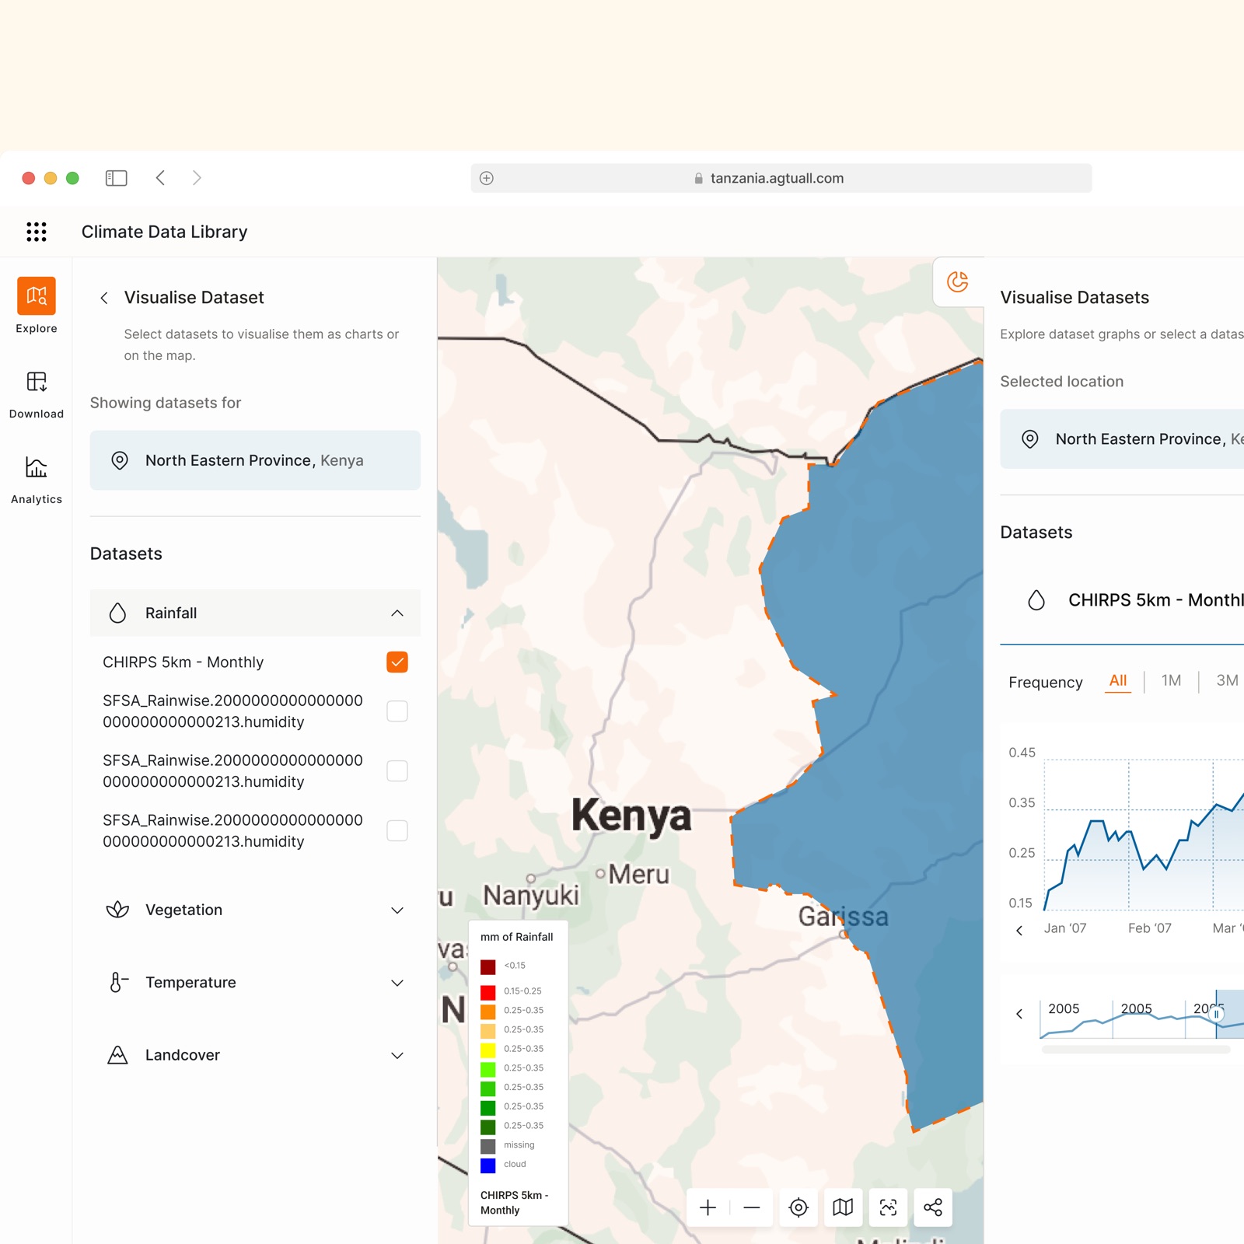Viewport: 1244px width, 1244px height.
Task: Click the timeline range slider handle
Action: pos(1217,1014)
